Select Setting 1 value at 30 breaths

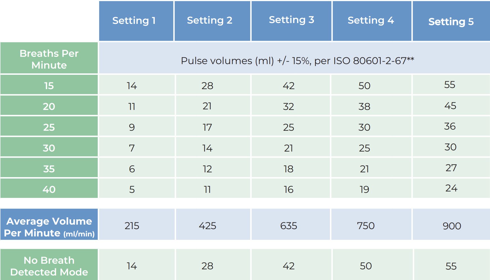pos(132,148)
